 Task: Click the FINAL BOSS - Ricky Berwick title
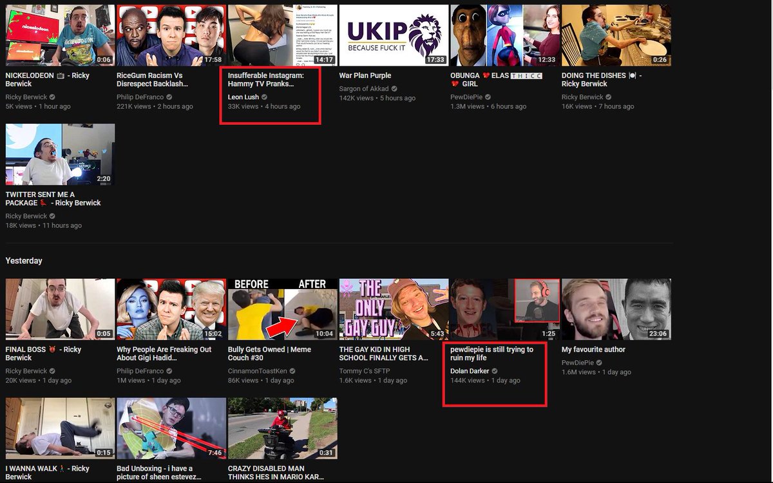tap(43, 354)
